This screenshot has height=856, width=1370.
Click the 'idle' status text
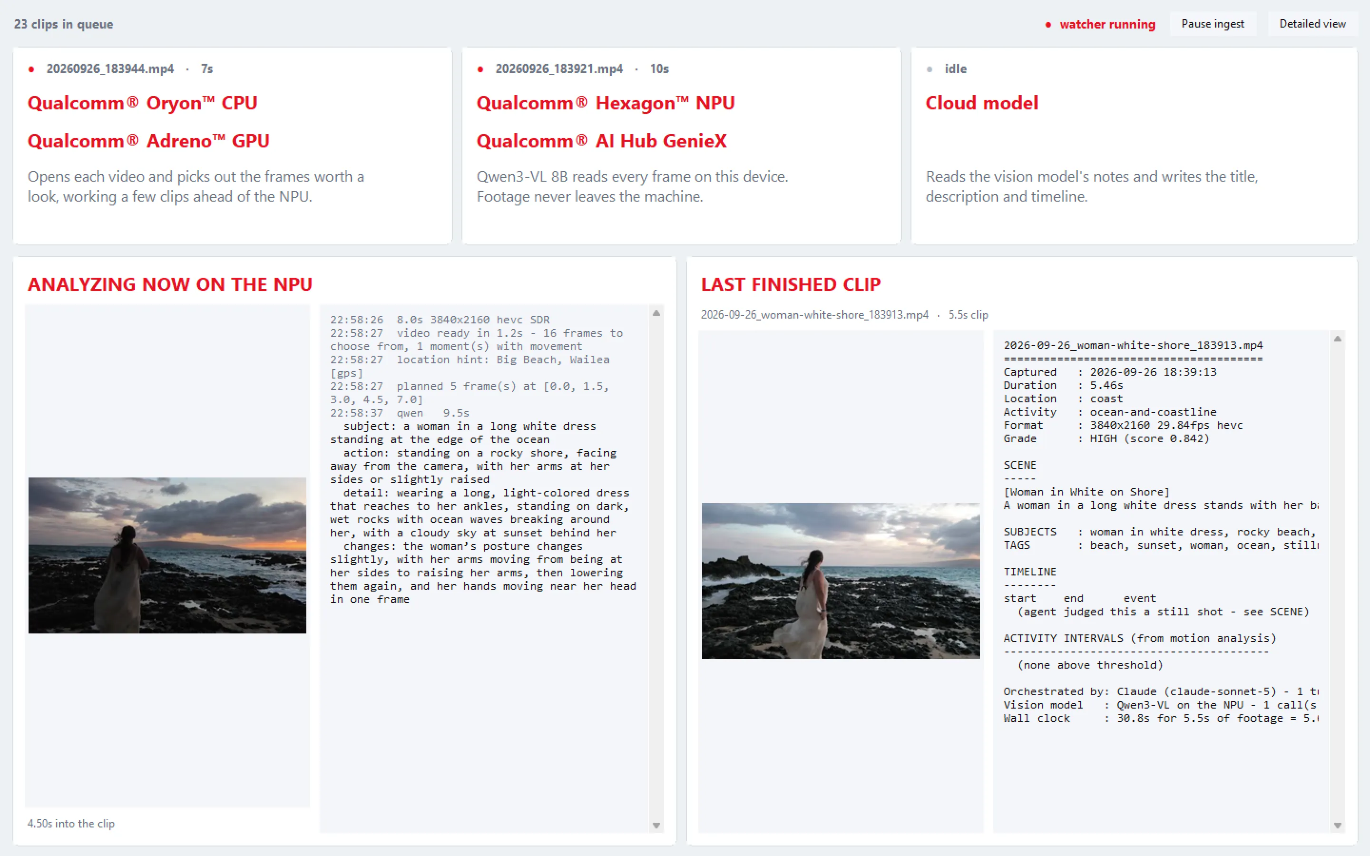956,69
